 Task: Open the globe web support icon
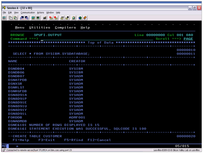click(80, 18)
